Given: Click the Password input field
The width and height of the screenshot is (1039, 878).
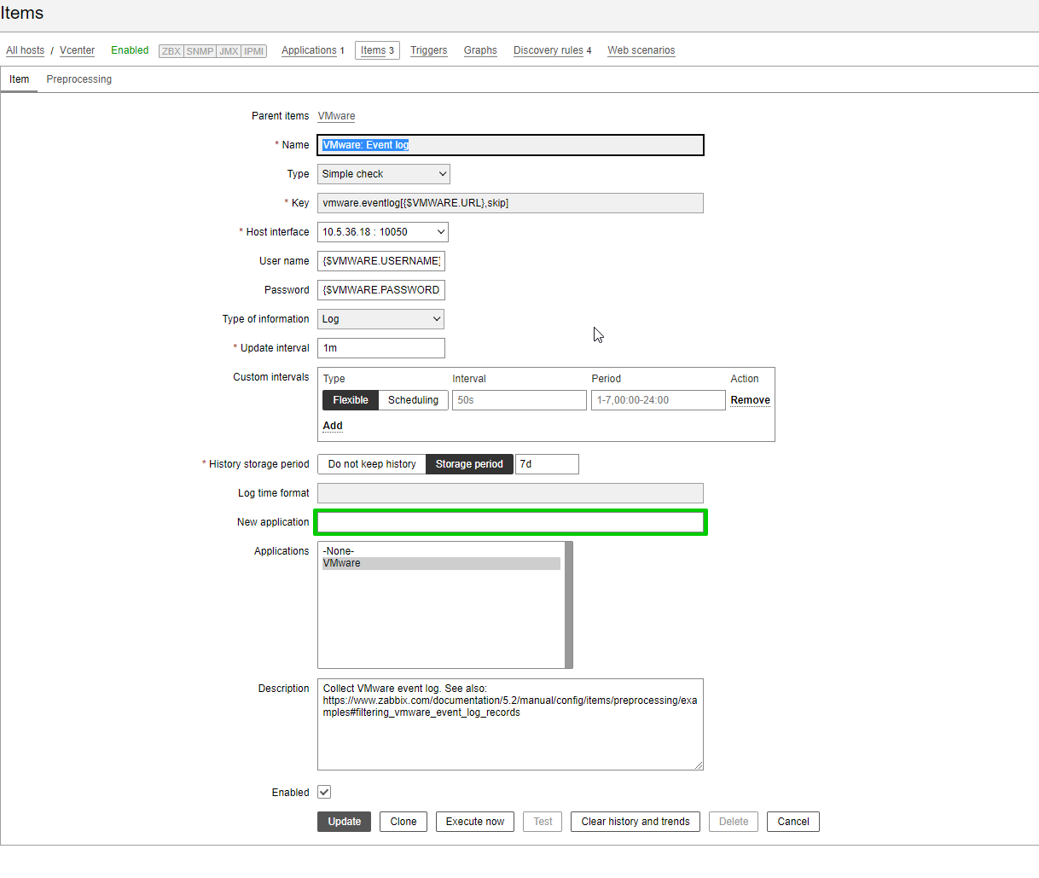Looking at the screenshot, I should point(381,290).
